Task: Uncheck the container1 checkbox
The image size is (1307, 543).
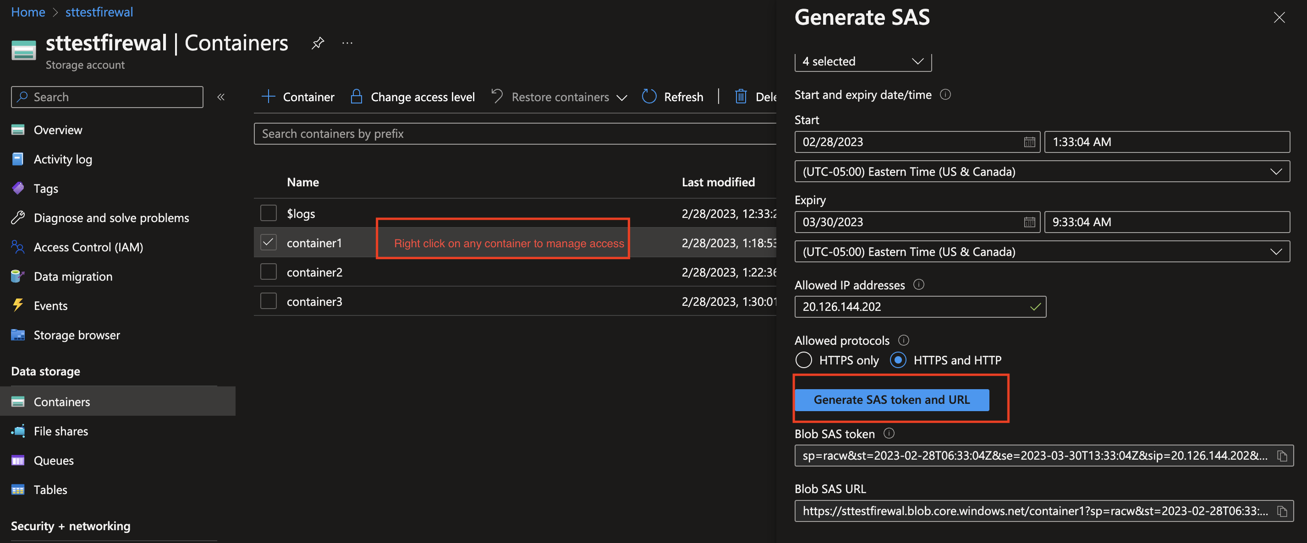Action: tap(268, 243)
